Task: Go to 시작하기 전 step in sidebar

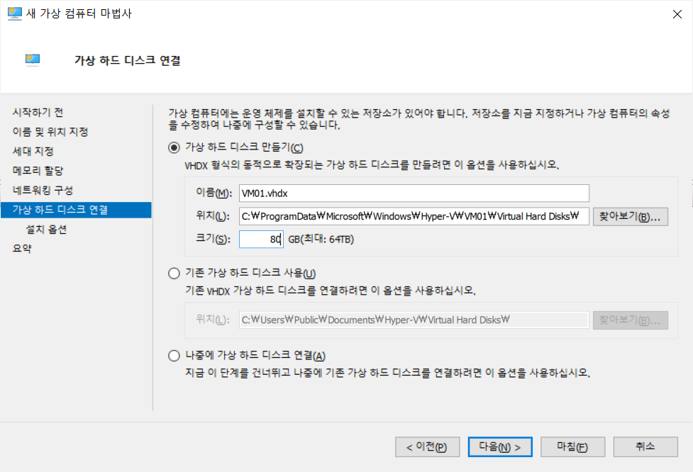Action: point(38,113)
